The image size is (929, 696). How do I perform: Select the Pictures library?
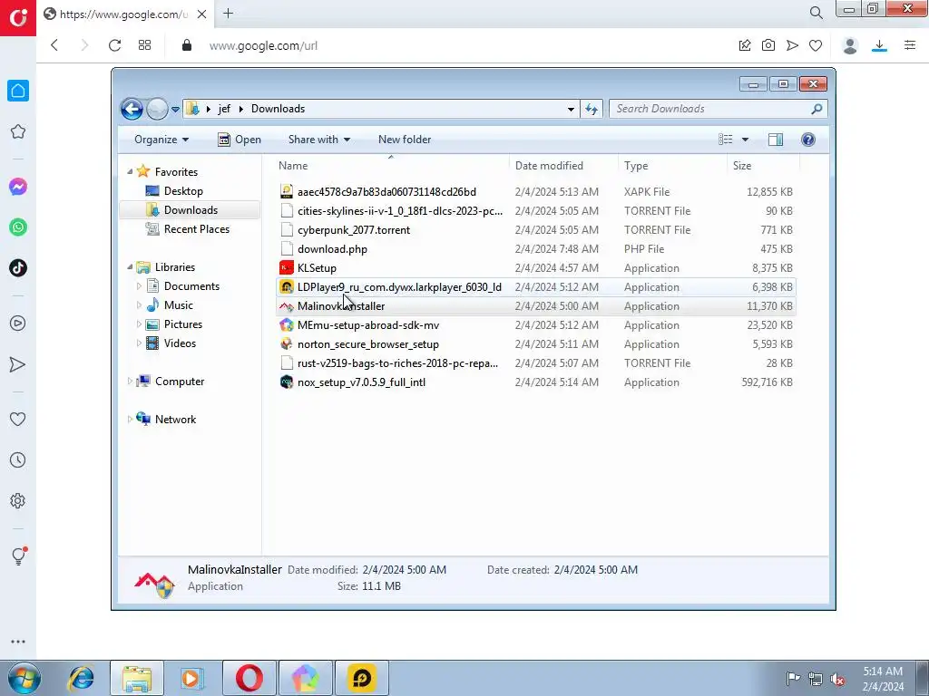(x=183, y=324)
